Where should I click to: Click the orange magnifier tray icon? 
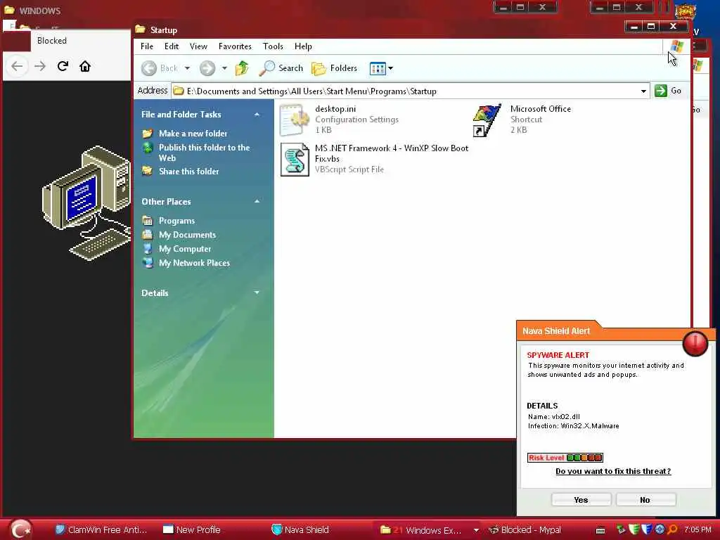(x=673, y=529)
